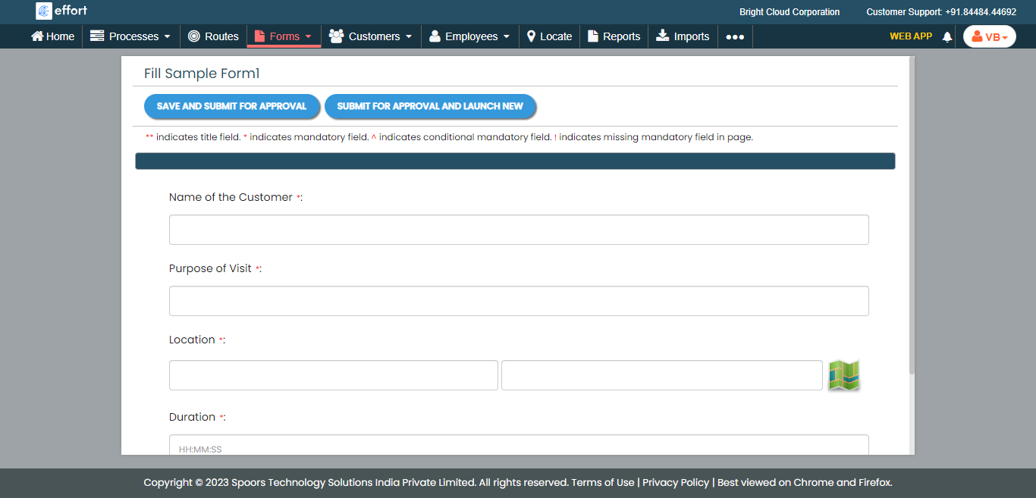The width and height of the screenshot is (1036, 498).
Task: Open the Privacy Policy footer link
Action: [x=676, y=482]
